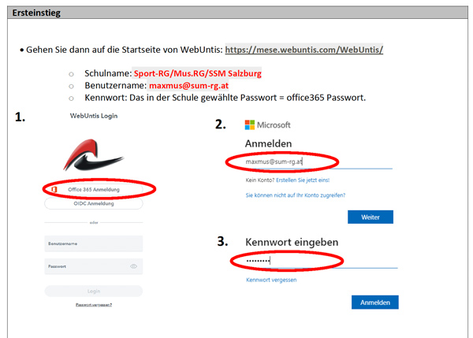The height and width of the screenshot is (338, 473).
Task: Click the Office 365 Anmeldung button
Action: click(x=94, y=189)
